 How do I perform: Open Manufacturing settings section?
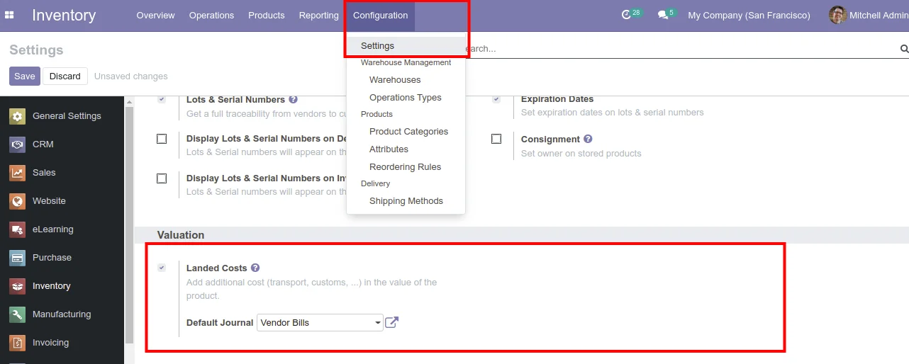coord(62,314)
